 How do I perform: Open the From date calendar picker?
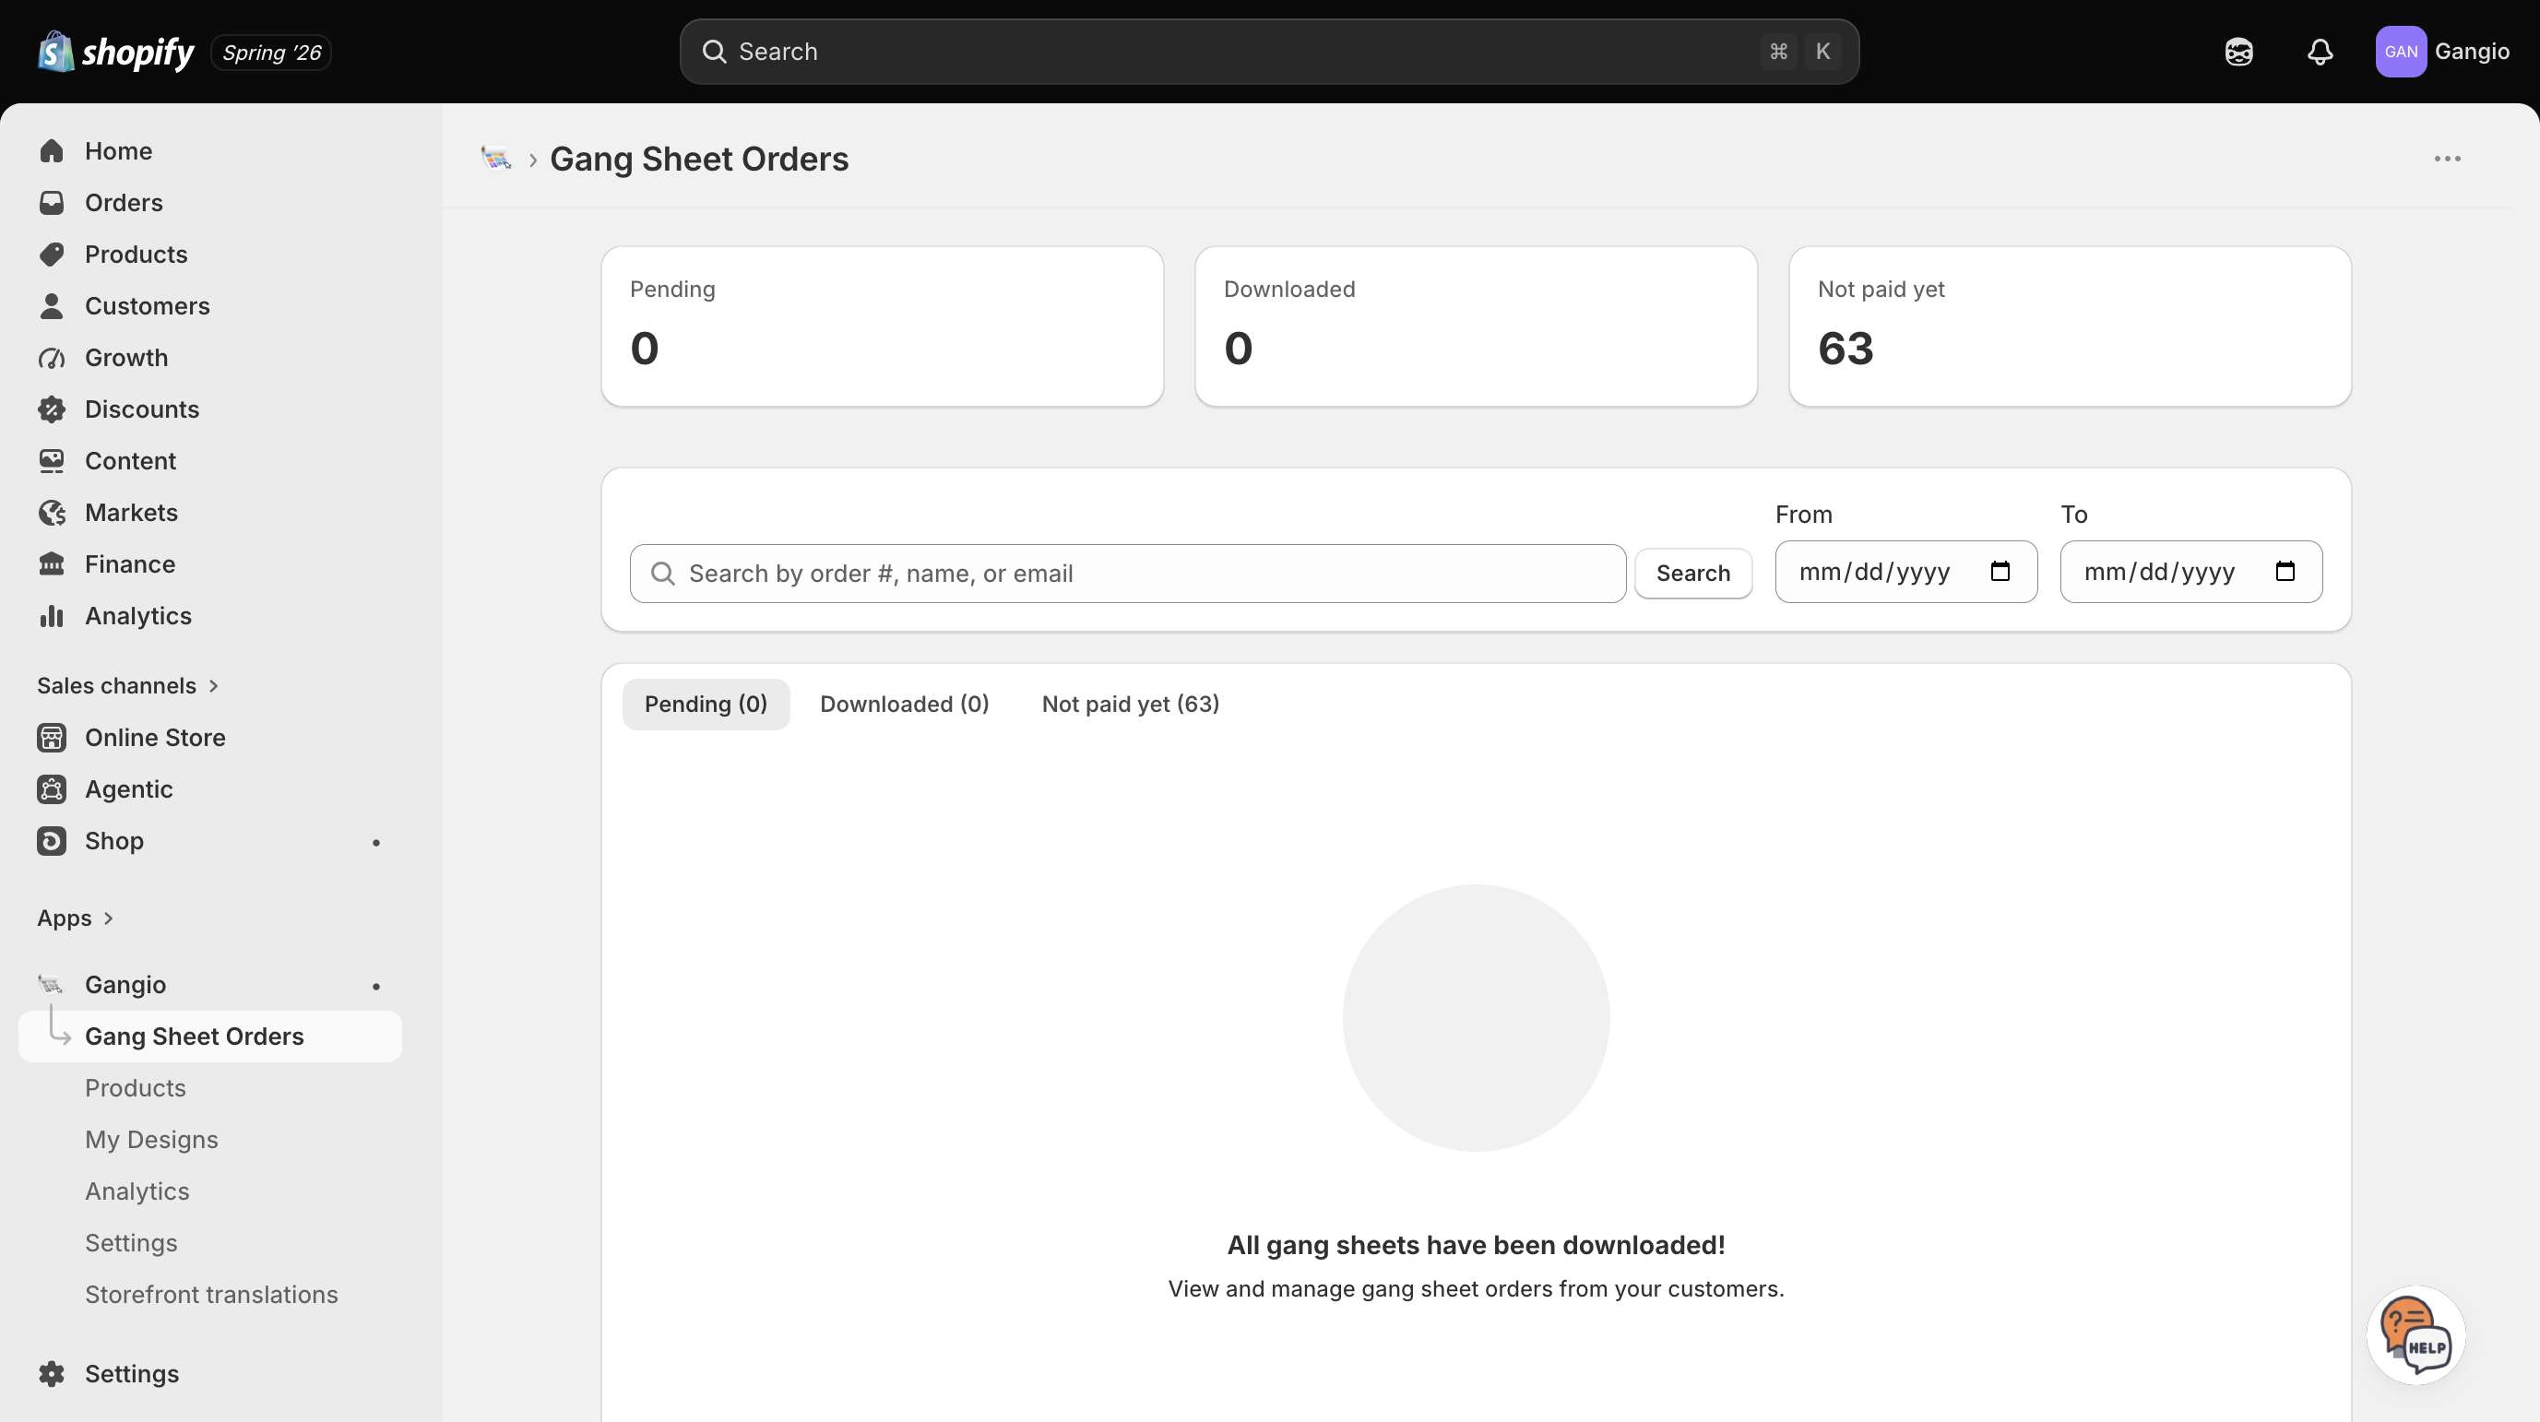pos(2000,571)
